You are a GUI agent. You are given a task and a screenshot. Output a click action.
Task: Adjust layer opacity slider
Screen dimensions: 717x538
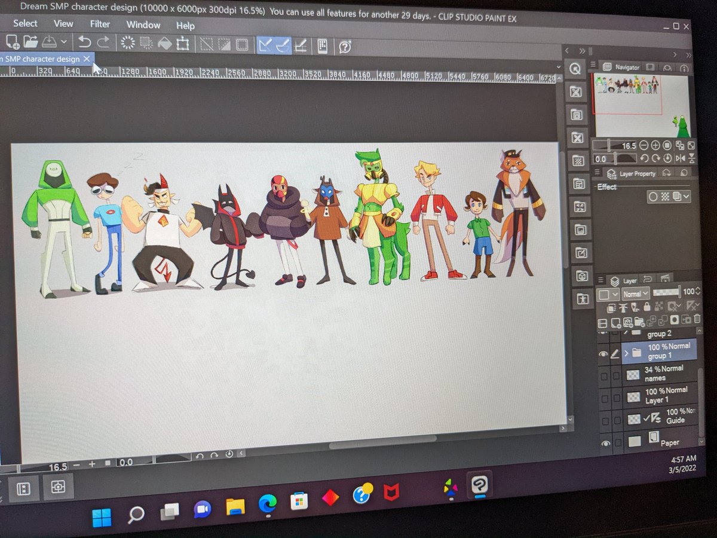tap(667, 292)
